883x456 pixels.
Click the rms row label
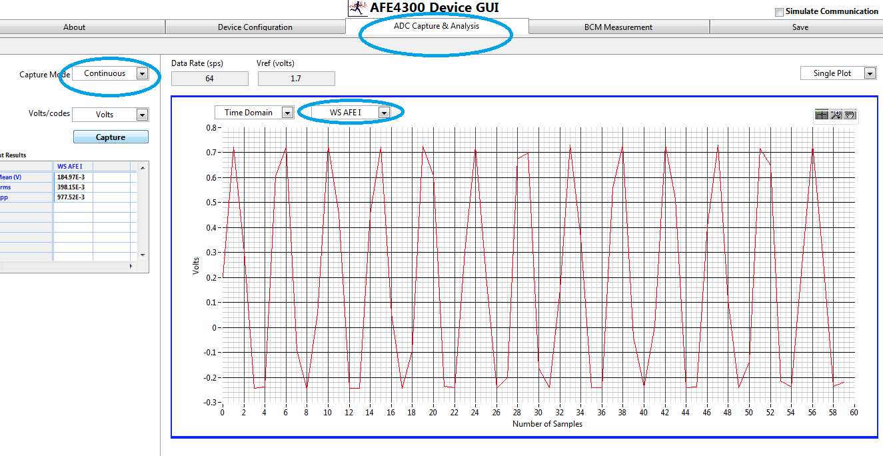[25, 187]
